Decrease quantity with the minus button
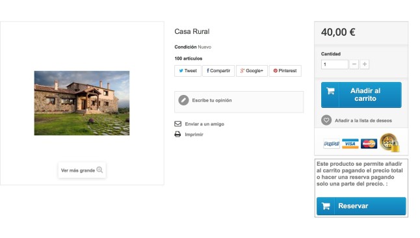Image resolution: width=420 pixels, height=238 pixels. [354, 64]
